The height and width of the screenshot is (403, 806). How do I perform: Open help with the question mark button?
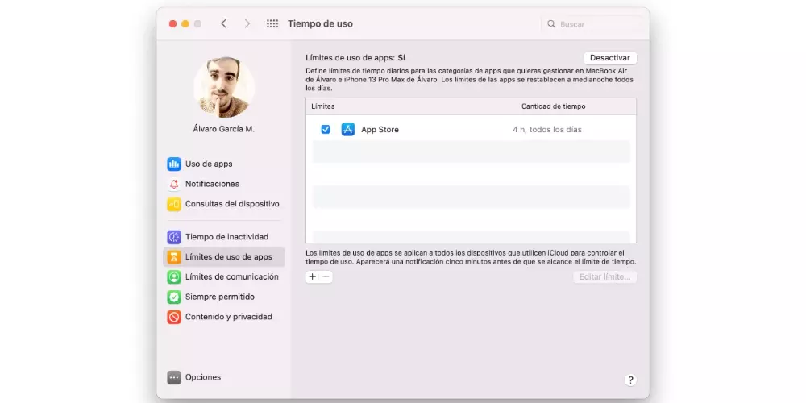[x=630, y=380]
